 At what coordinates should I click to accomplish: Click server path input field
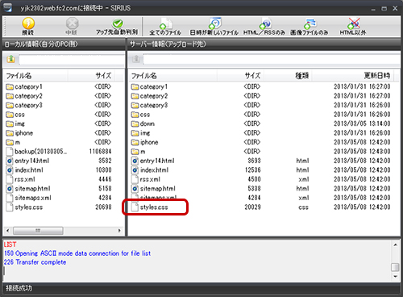coord(272,59)
